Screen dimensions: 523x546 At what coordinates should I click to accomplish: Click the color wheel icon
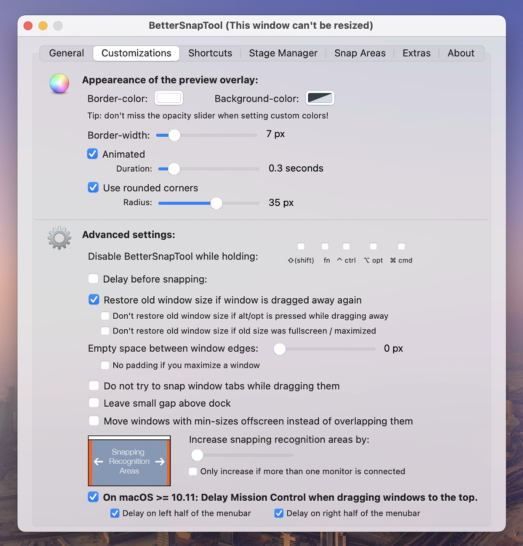59,84
